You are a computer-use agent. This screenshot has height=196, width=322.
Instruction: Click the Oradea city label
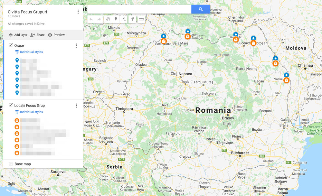[x=141, y=65]
